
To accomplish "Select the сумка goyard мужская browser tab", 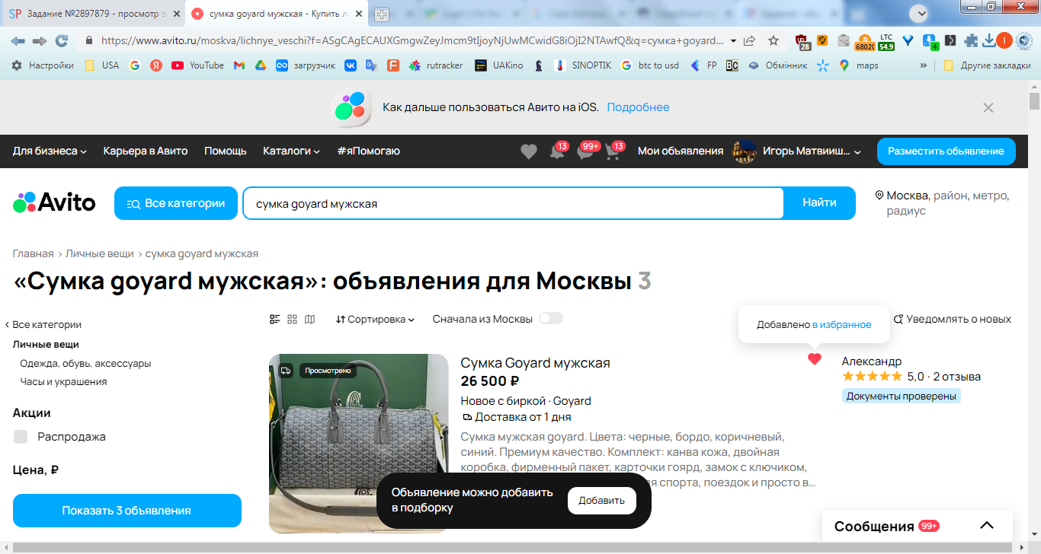I will 277,14.
